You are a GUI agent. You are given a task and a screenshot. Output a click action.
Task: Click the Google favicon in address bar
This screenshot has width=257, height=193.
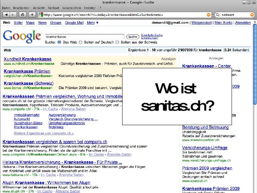point(41,15)
